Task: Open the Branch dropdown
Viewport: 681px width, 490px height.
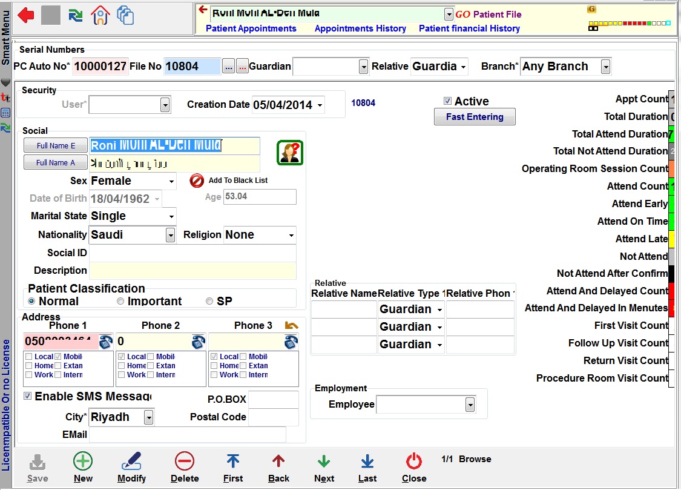Action: coord(605,67)
